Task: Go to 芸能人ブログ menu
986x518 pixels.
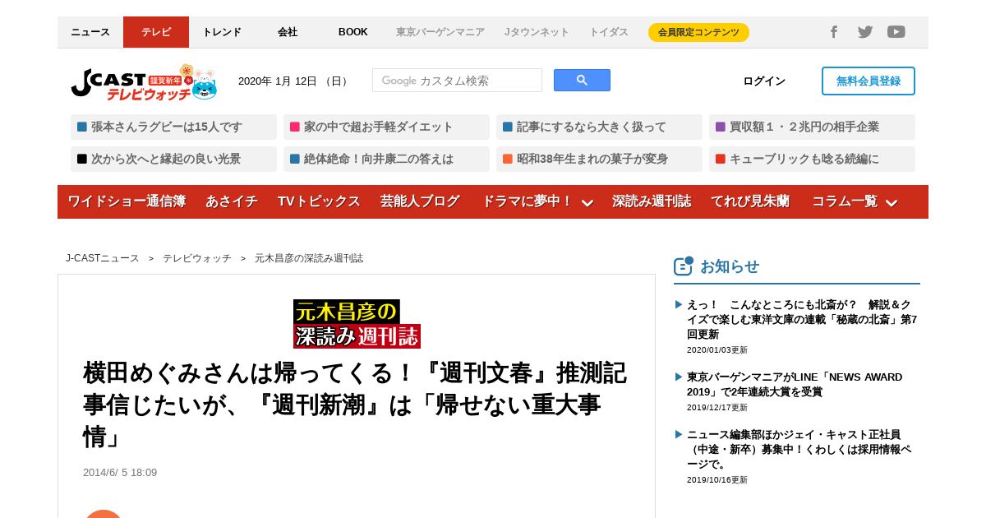Action: pyautogui.click(x=420, y=201)
